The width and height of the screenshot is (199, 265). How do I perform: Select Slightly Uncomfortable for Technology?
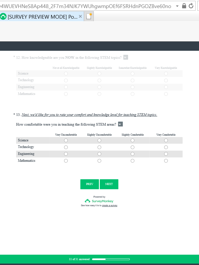click(99, 147)
